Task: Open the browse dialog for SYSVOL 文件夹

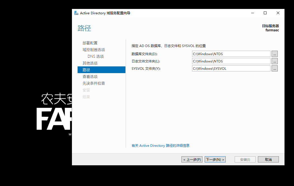Action: click(x=274, y=68)
